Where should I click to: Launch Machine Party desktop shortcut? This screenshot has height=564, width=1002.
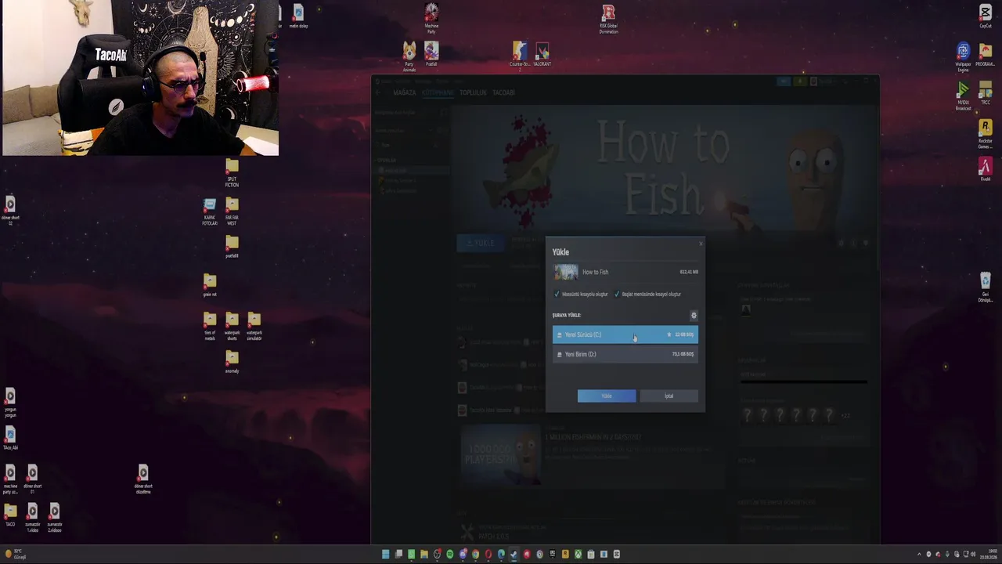[431, 18]
